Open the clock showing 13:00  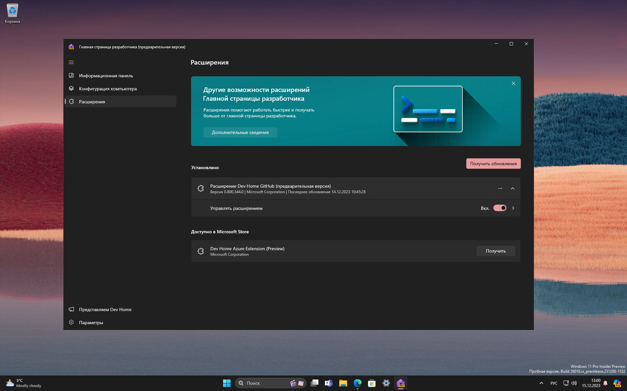591,383
